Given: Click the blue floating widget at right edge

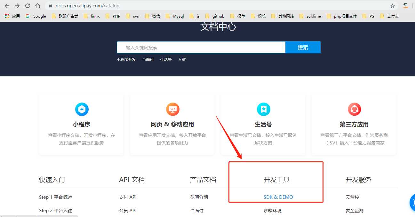Looking at the screenshot, I should [412, 202].
